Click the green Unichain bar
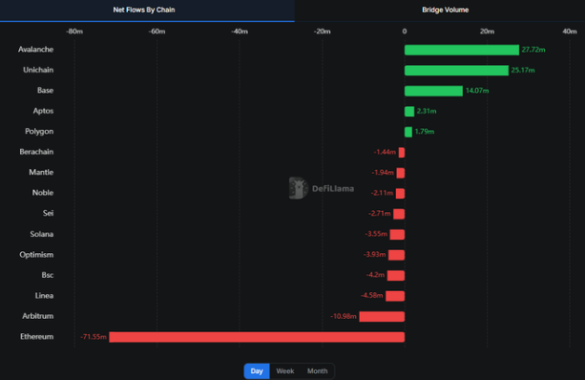Viewport: 585px width, 380px height. click(456, 71)
